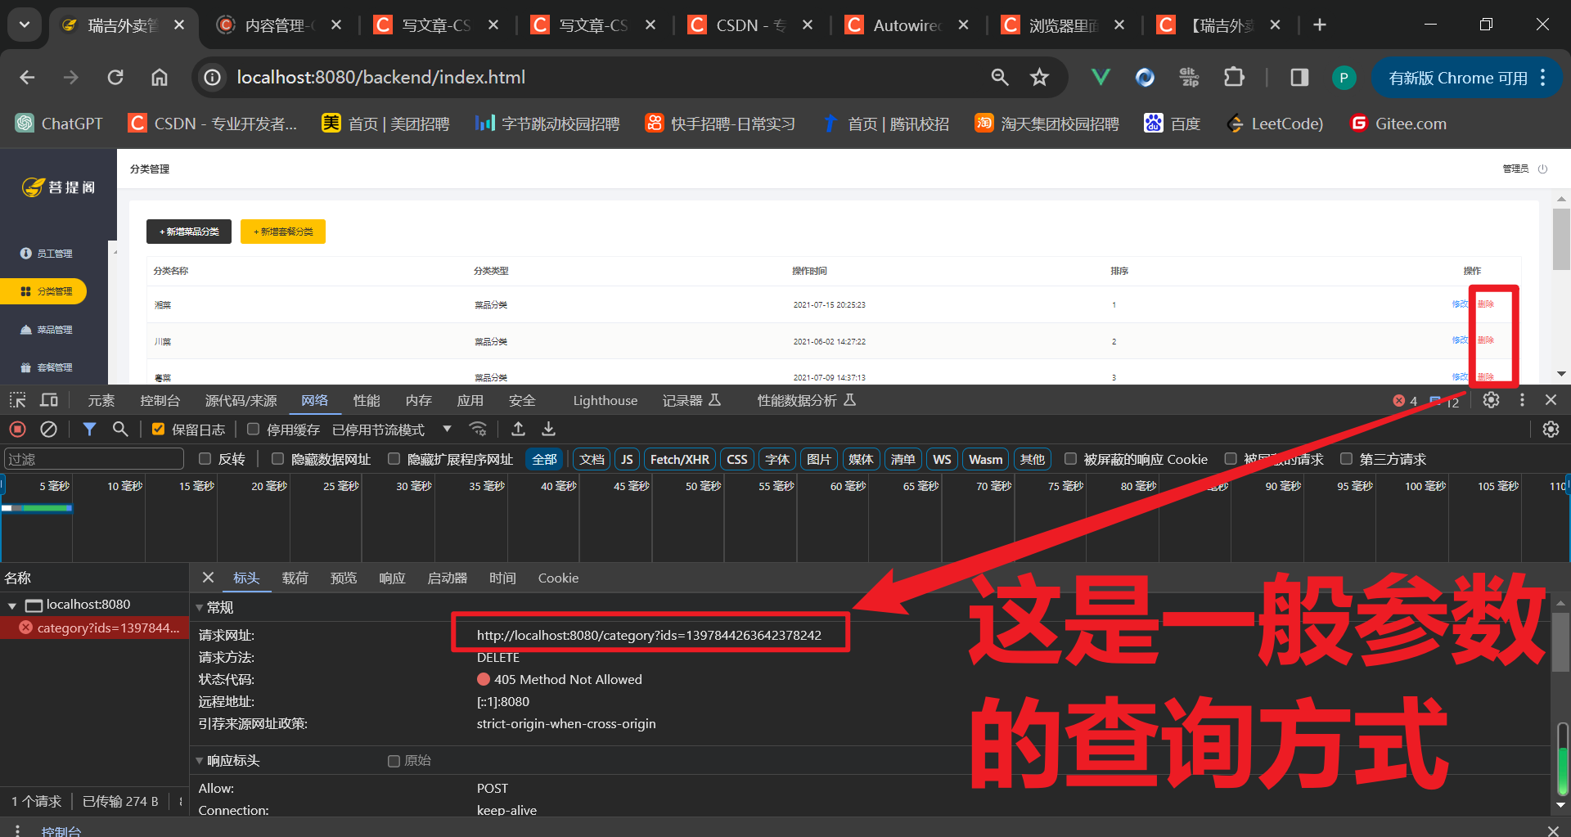Viewport: 1571px width, 837px height.
Task: Toggle the browser side panel icon
Action: pyautogui.click(x=1299, y=78)
